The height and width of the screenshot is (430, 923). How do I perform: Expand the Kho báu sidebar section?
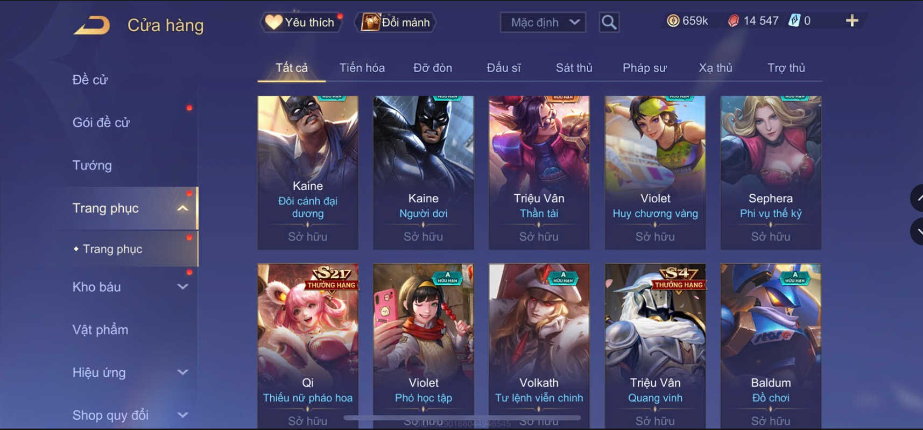coord(183,287)
